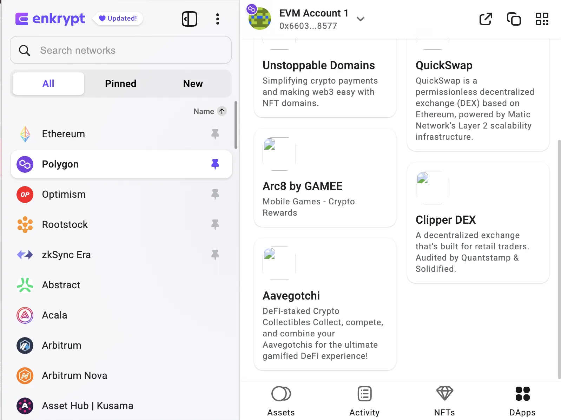
Task: Click the Arbitrum network icon
Action: [x=25, y=346]
